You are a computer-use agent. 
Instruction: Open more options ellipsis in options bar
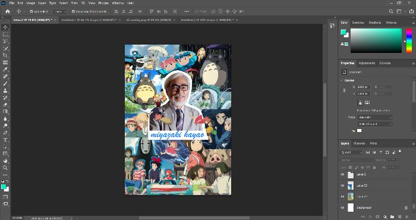tap(187, 11)
